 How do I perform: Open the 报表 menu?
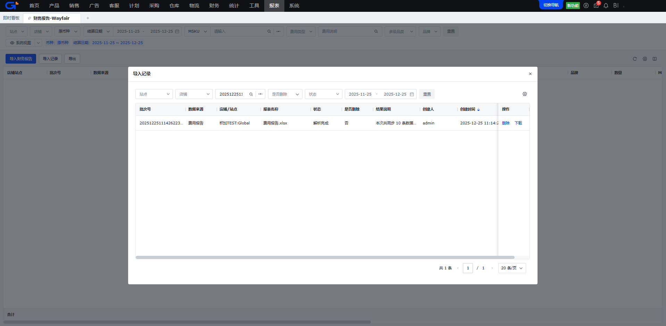(x=274, y=6)
